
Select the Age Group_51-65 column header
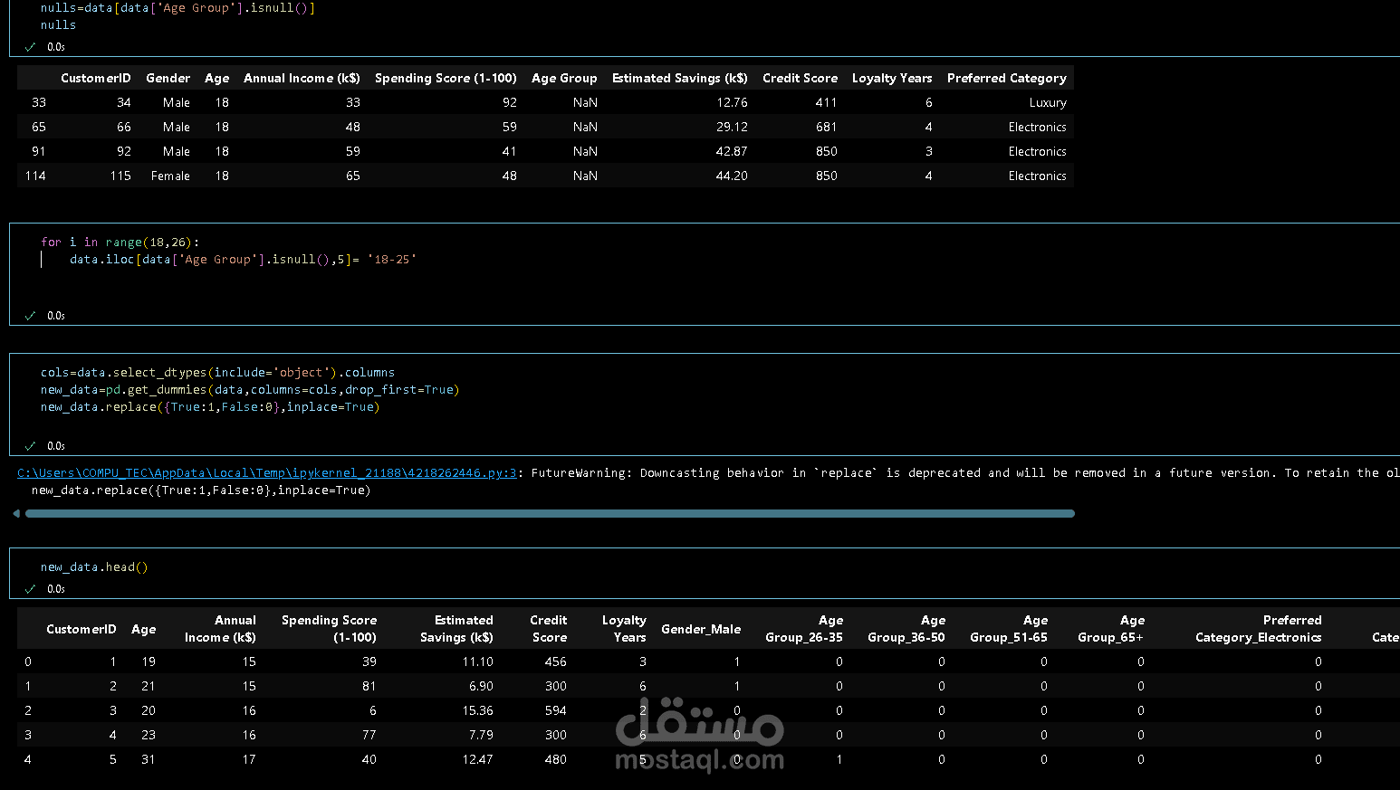pyautogui.click(x=1009, y=629)
